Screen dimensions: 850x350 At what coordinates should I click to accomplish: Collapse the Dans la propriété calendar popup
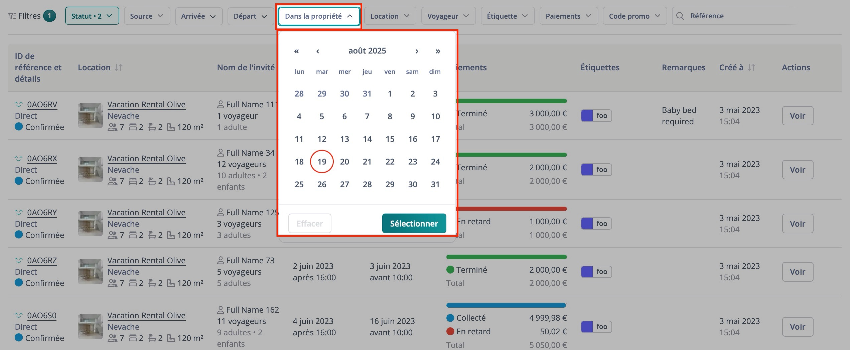tap(318, 16)
